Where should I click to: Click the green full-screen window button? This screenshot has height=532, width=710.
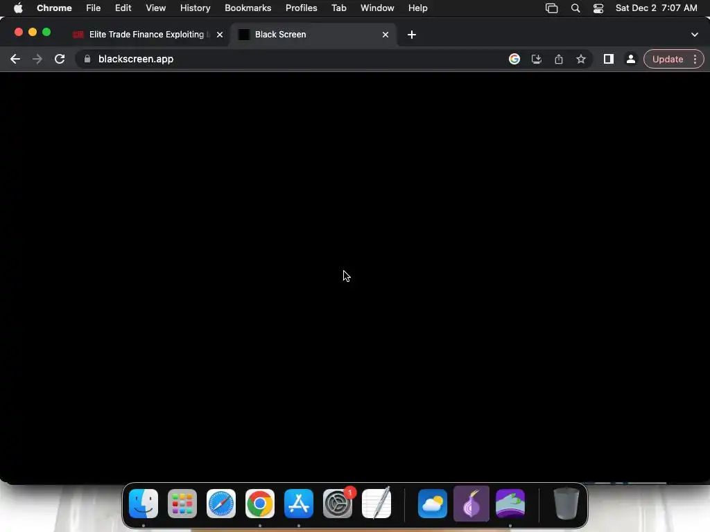[x=46, y=32]
